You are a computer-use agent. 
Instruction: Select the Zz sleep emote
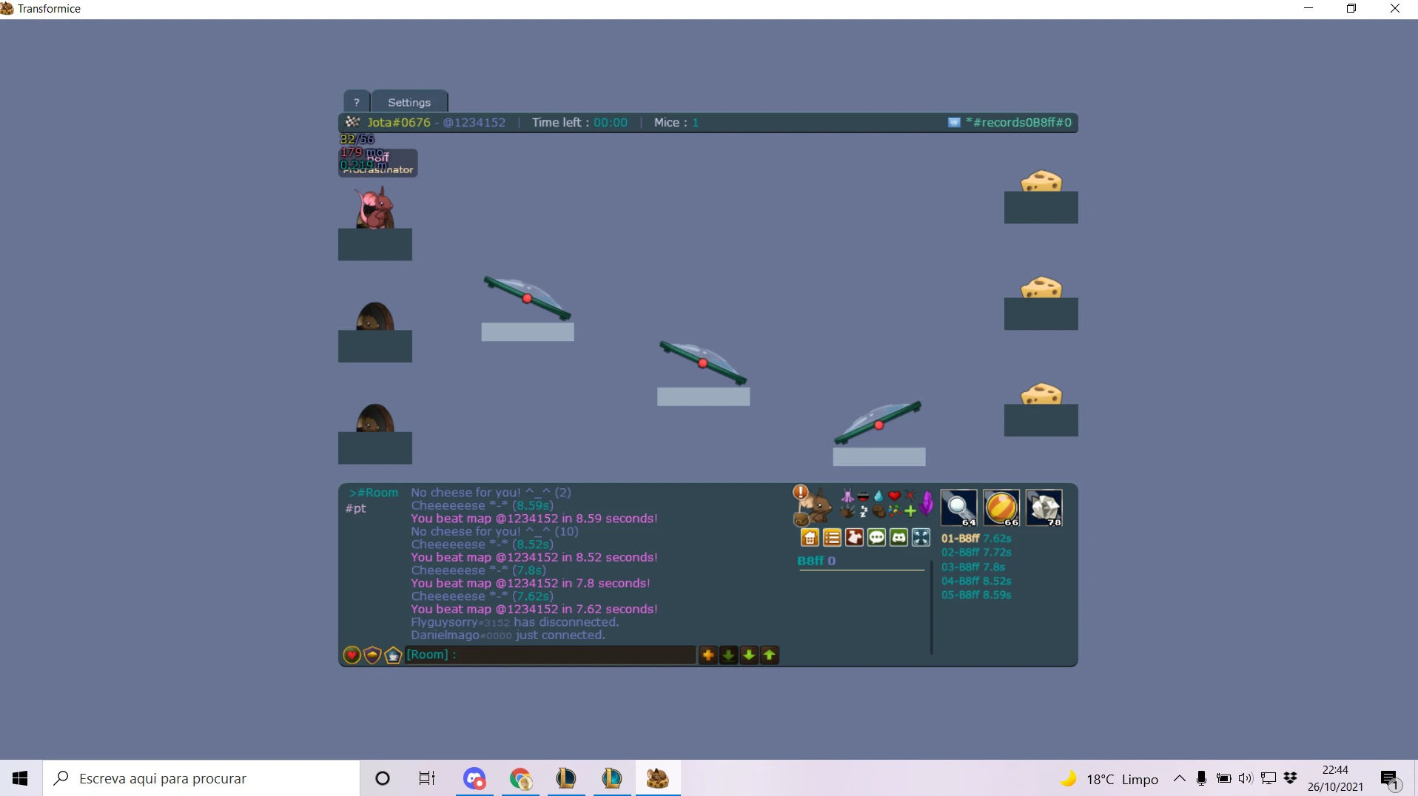pos(863,511)
